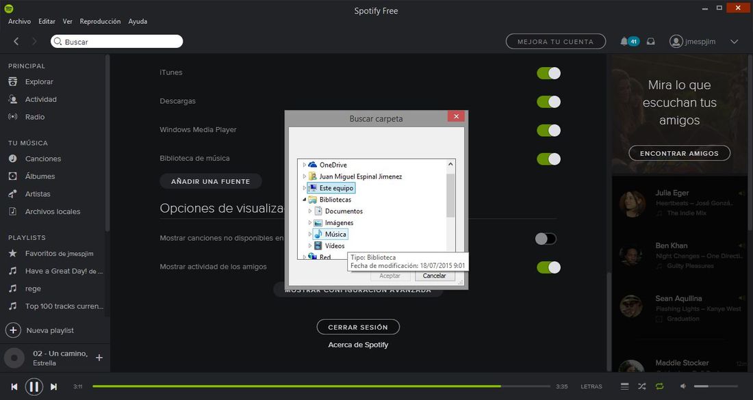
Task: Skip to the next track
Action: coord(54,386)
